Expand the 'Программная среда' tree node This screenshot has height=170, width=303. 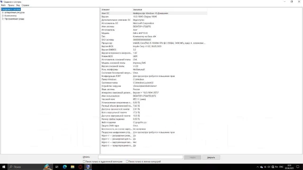pos(3,19)
